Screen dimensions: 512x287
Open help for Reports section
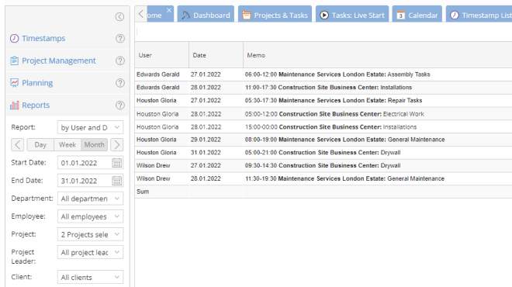[x=120, y=105]
